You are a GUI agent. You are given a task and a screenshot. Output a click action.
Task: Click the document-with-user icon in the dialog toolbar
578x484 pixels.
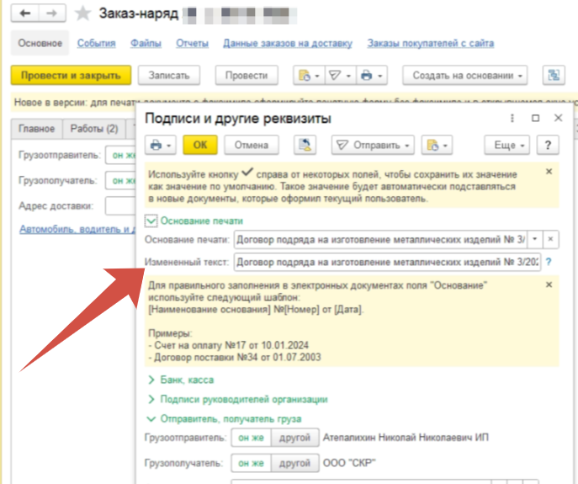coord(305,145)
